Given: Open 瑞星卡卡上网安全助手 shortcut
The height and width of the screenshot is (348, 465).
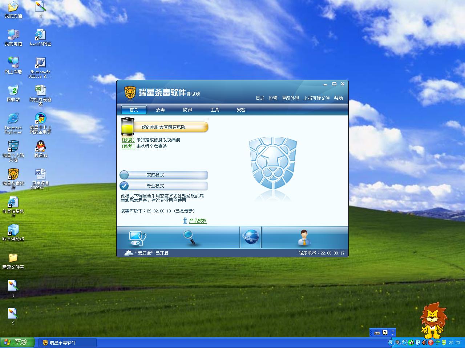Looking at the screenshot, I should (x=40, y=123).
